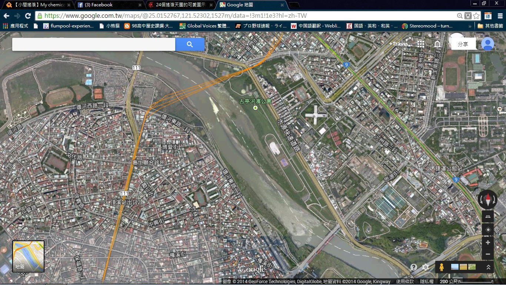Zoom in with the map plus button
The image size is (506, 285).
pos(488,243)
